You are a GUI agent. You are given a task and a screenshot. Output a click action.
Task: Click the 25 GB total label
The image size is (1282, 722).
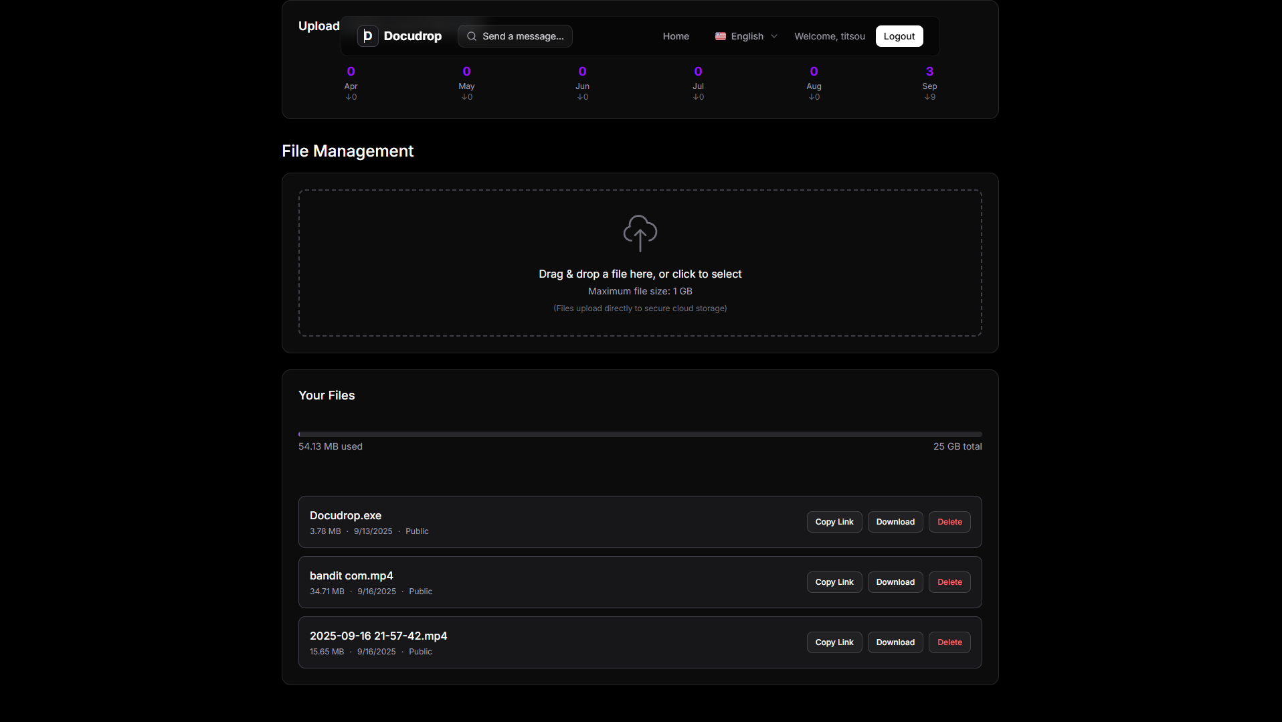(957, 446)
